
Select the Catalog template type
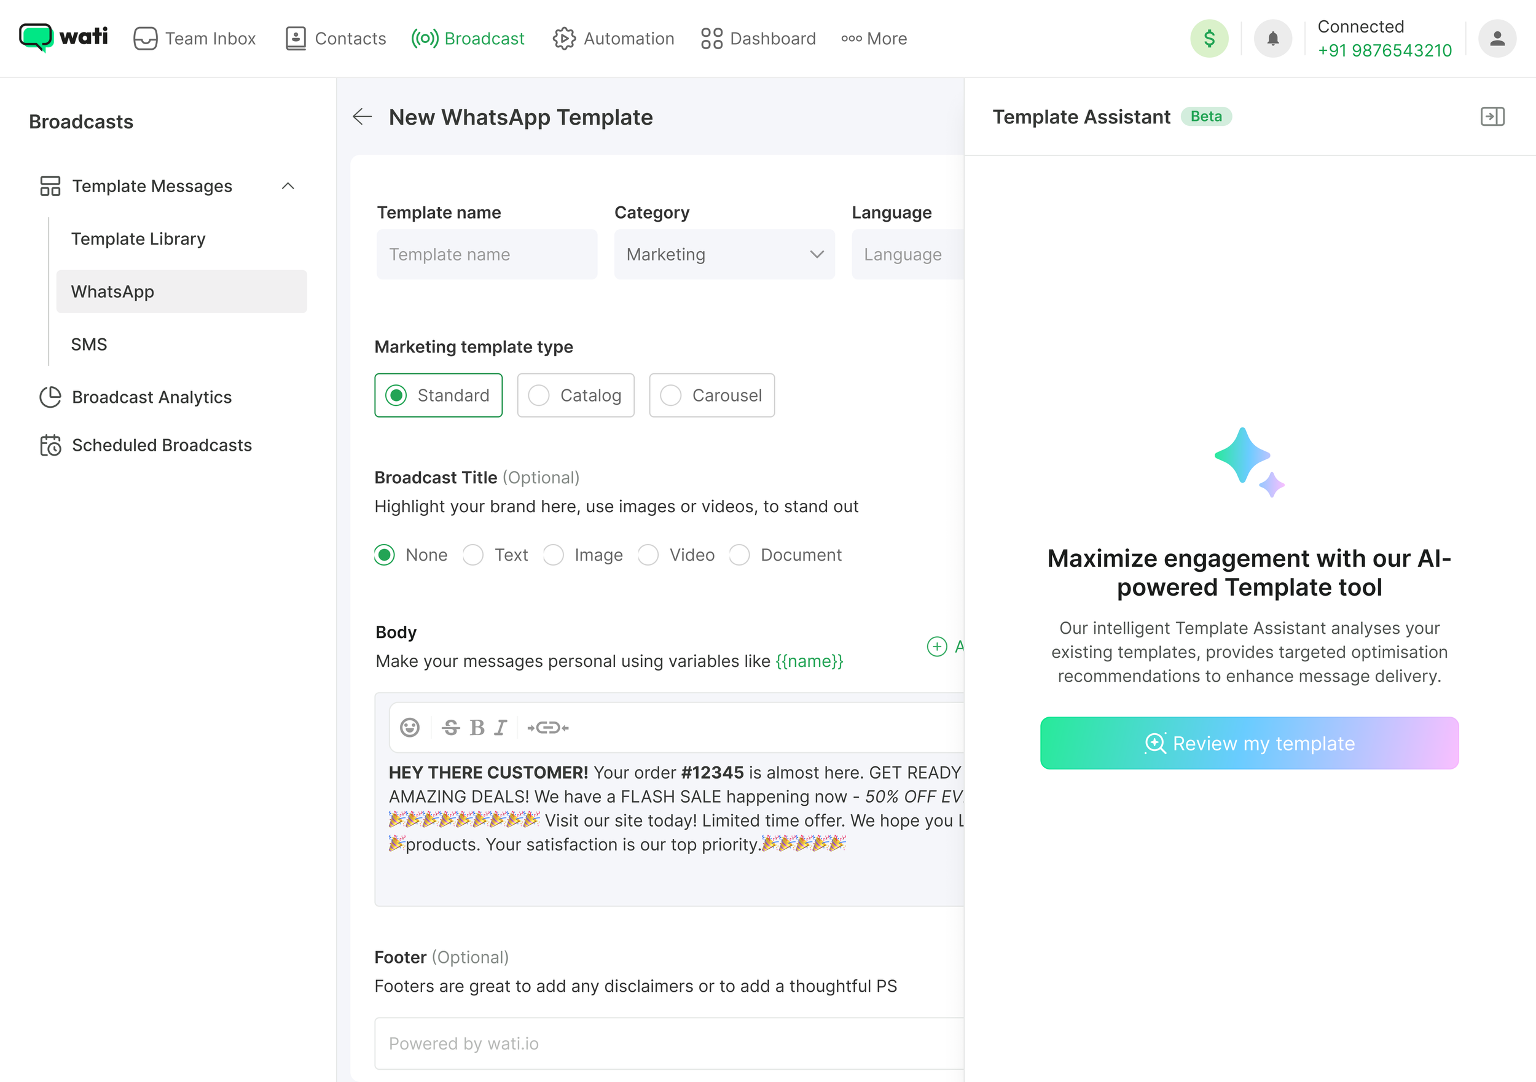(575, 395)
